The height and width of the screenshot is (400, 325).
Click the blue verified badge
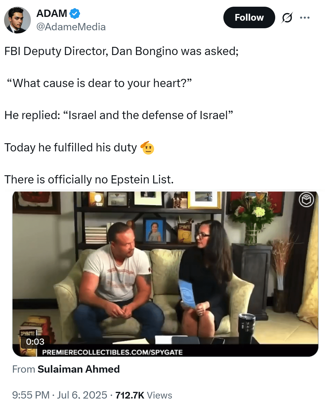point(75,13)
